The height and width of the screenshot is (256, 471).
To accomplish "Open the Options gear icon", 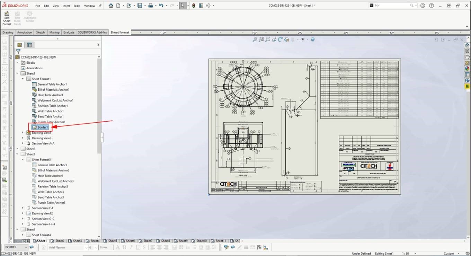I will pyautogui.click(x=208, y=6).
